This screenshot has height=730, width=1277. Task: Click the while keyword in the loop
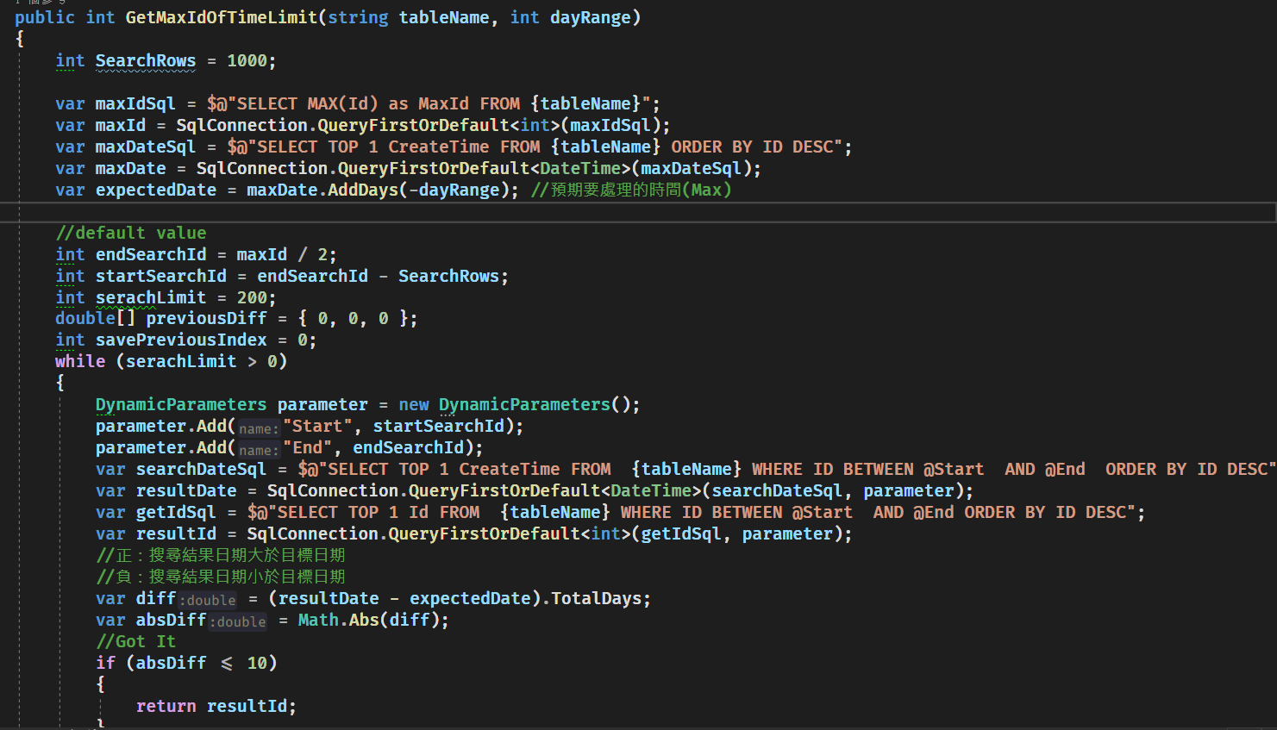[79, 360]
